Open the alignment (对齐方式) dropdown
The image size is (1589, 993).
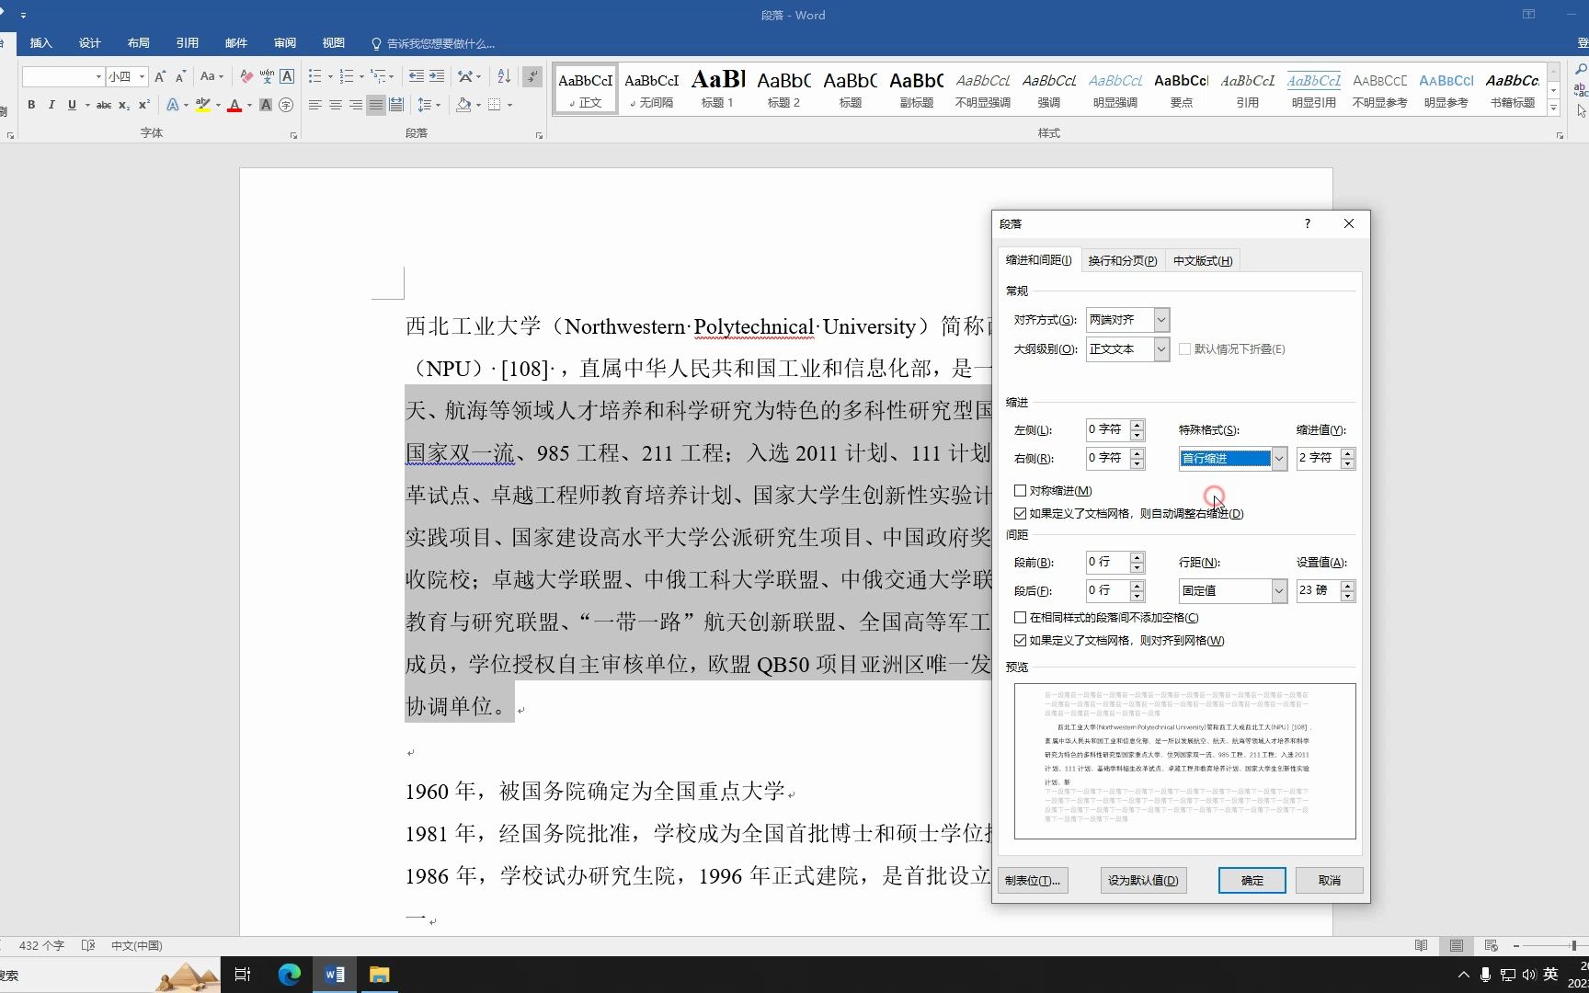(x=1161, y=320)
